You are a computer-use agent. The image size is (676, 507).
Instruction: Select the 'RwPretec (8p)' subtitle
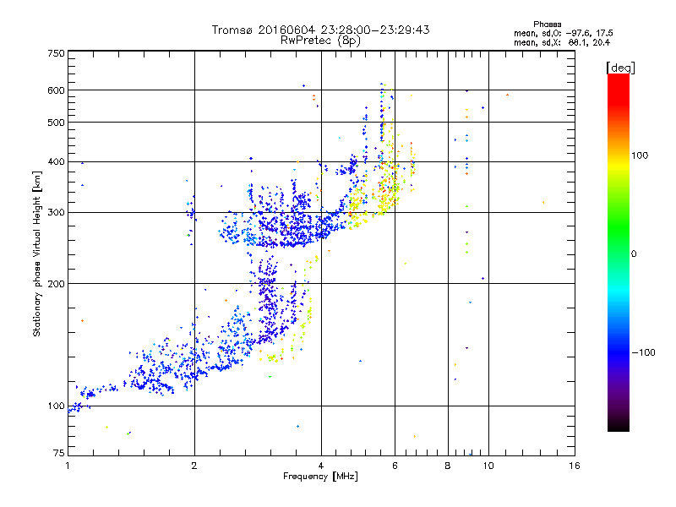[x=320, y=41]
